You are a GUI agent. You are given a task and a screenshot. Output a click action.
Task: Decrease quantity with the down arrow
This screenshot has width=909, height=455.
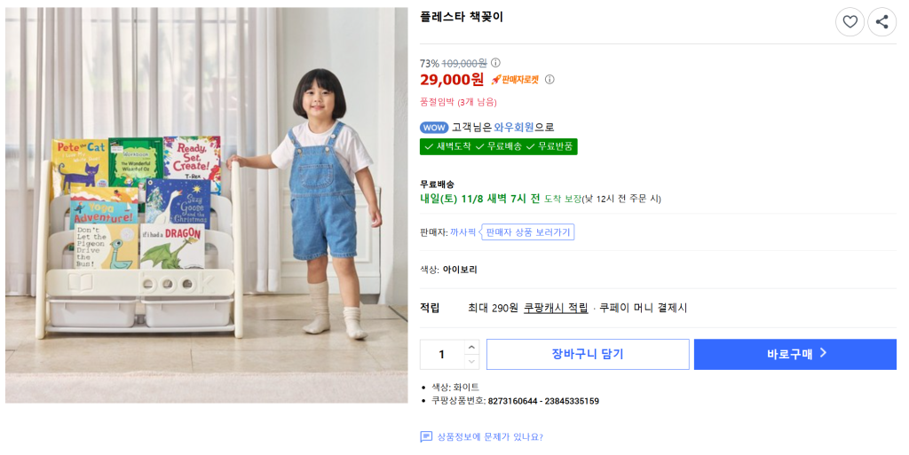click(x=471, y=362)
